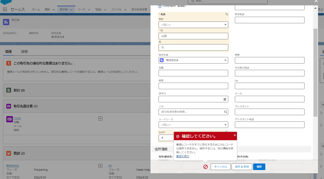Image resolution: width=324 pixels, height=179 pixels.
Task: Click the メール email input field
Action: coord(270,99)
